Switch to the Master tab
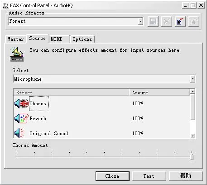 point(15,39)
